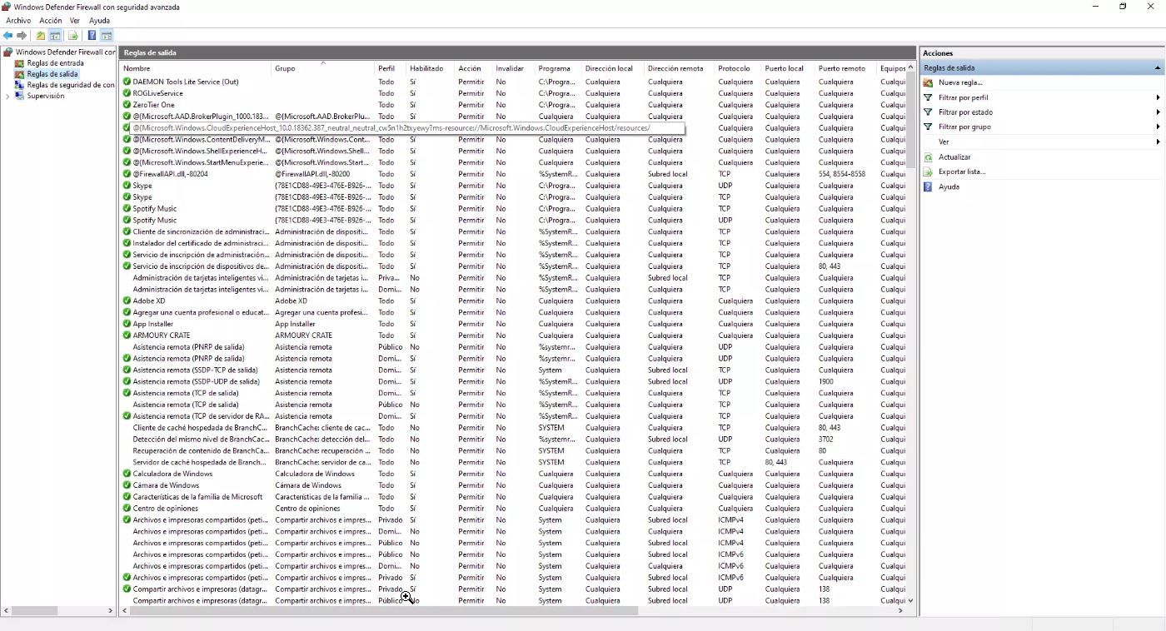Collapse the Reglas de salida section in Acciones
This screenshot has width=1166, height=631.
coord(1158,68)
